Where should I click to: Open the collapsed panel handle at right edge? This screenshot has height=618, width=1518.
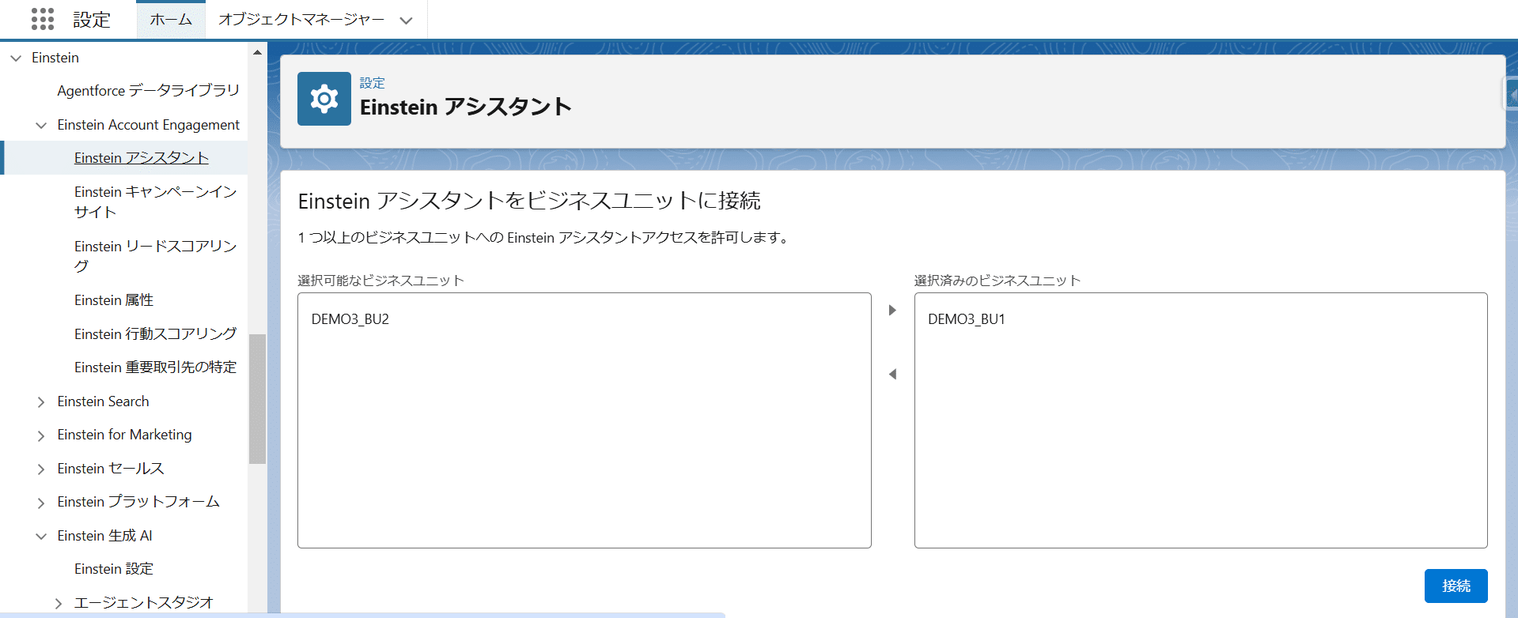1511,95
